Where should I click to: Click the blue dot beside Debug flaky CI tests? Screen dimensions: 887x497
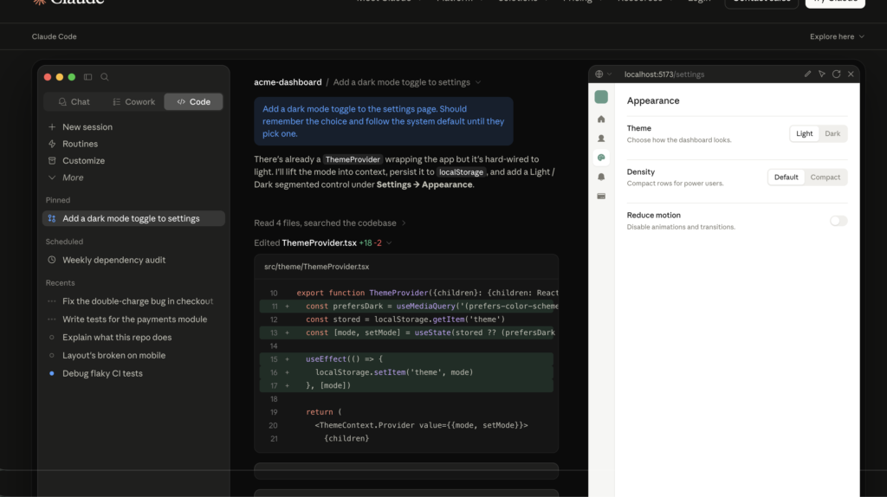(52, 373)
